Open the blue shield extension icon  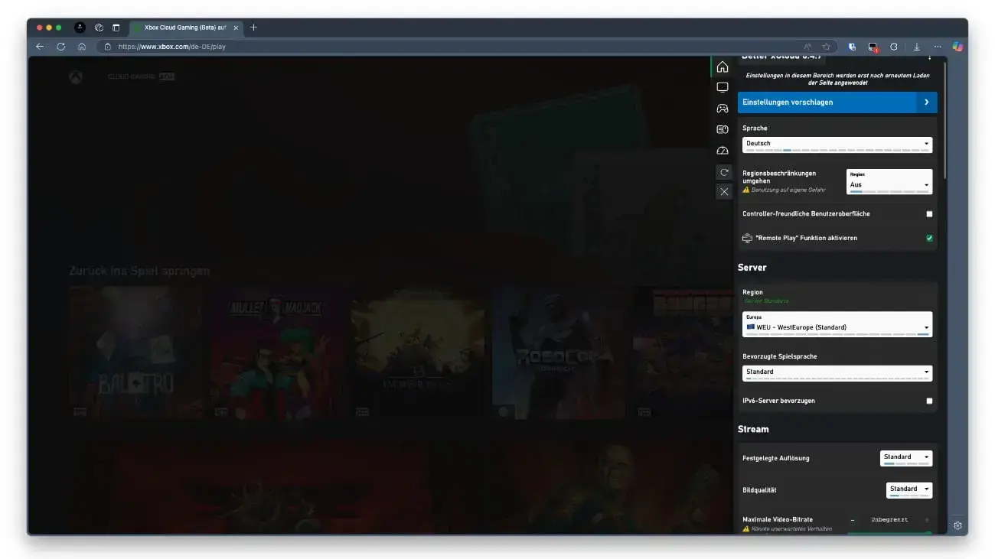852,47
